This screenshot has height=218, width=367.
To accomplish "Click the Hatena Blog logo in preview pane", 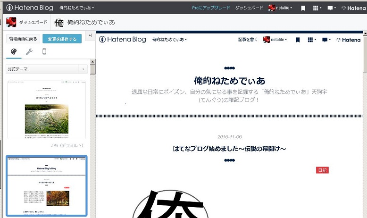I will 122,39.
